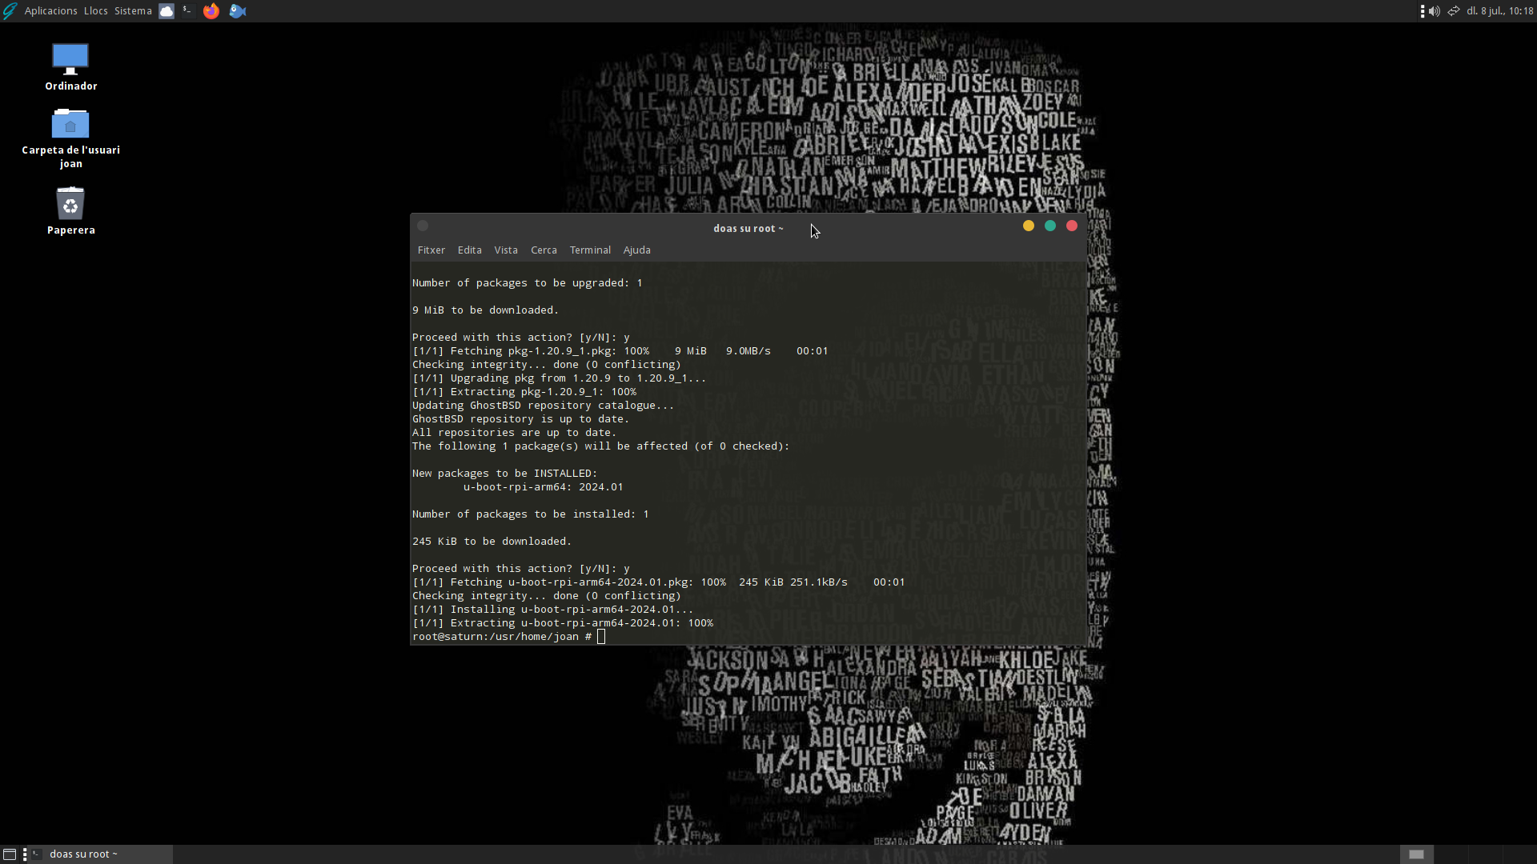Click 'Number of packages to be installed: 1' line
The height and width of the screenshot is (864, 1537).
tap(530, 514)
